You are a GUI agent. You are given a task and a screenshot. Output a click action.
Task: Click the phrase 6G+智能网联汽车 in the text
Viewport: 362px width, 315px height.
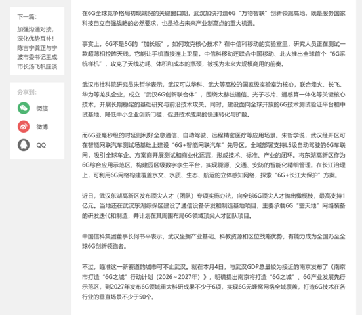pyautogui.click(x=199, y=145)
